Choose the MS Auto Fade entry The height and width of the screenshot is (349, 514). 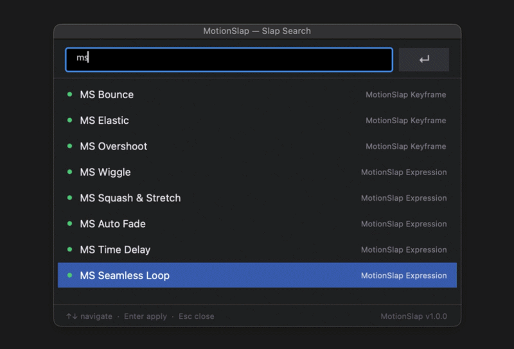(x=258, y=224)
